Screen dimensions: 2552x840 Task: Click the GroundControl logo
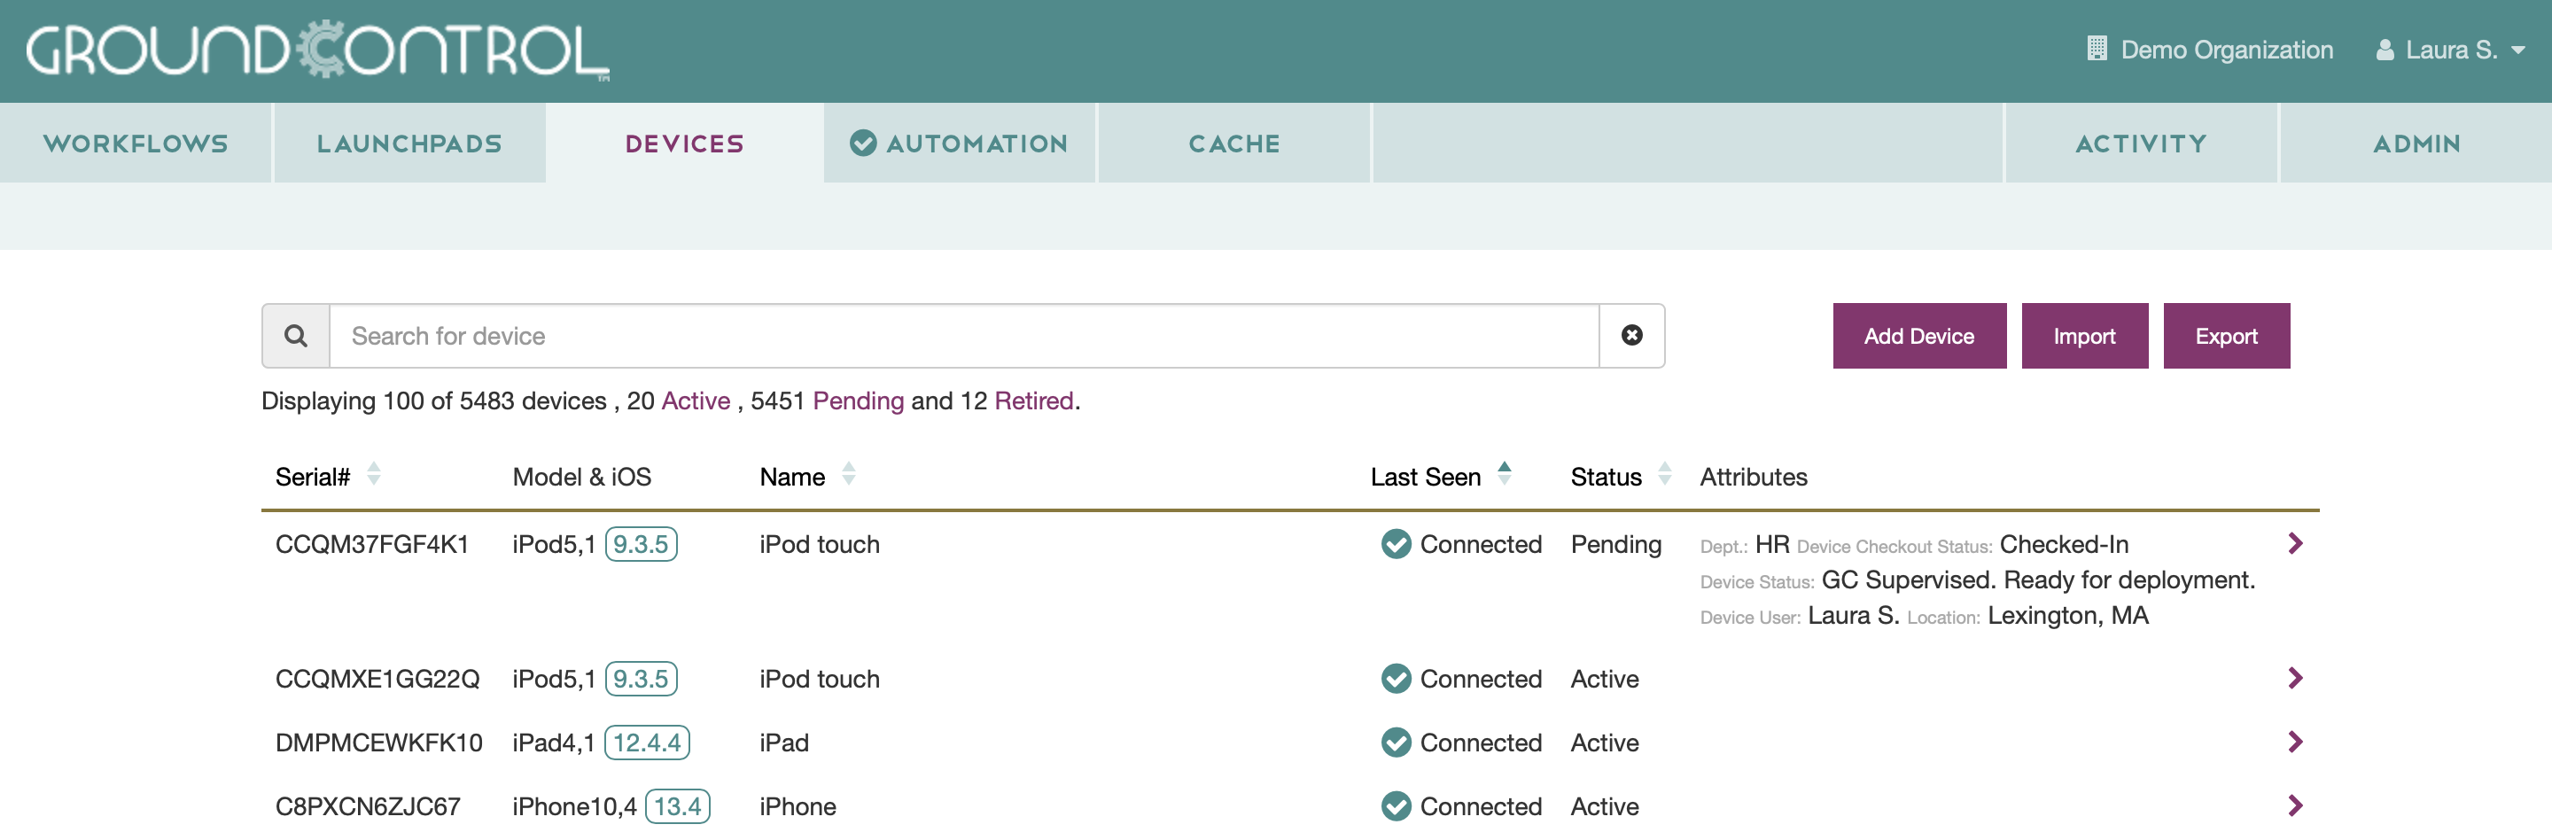tap(317, 51)
